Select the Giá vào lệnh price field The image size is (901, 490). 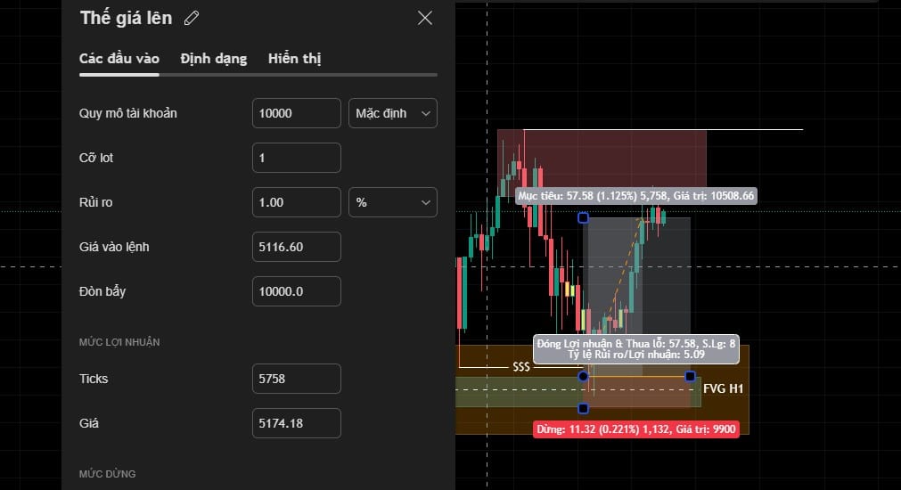click(297, 247)
